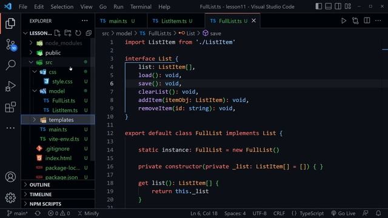Expand the OUTLINE section
The image size is (388, 218).
pos(58,185)
